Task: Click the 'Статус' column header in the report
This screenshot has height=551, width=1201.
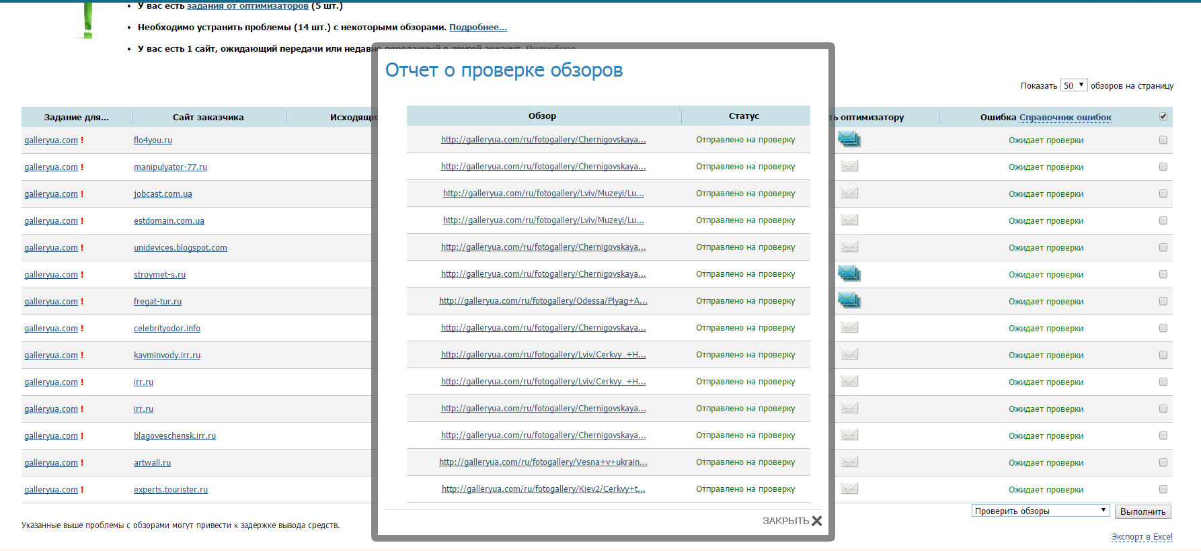Action: (x=744, y=116)
